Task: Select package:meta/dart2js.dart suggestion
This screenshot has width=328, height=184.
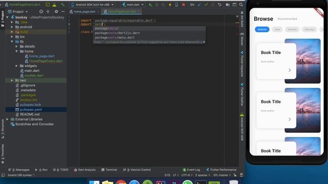Action: 149,33
